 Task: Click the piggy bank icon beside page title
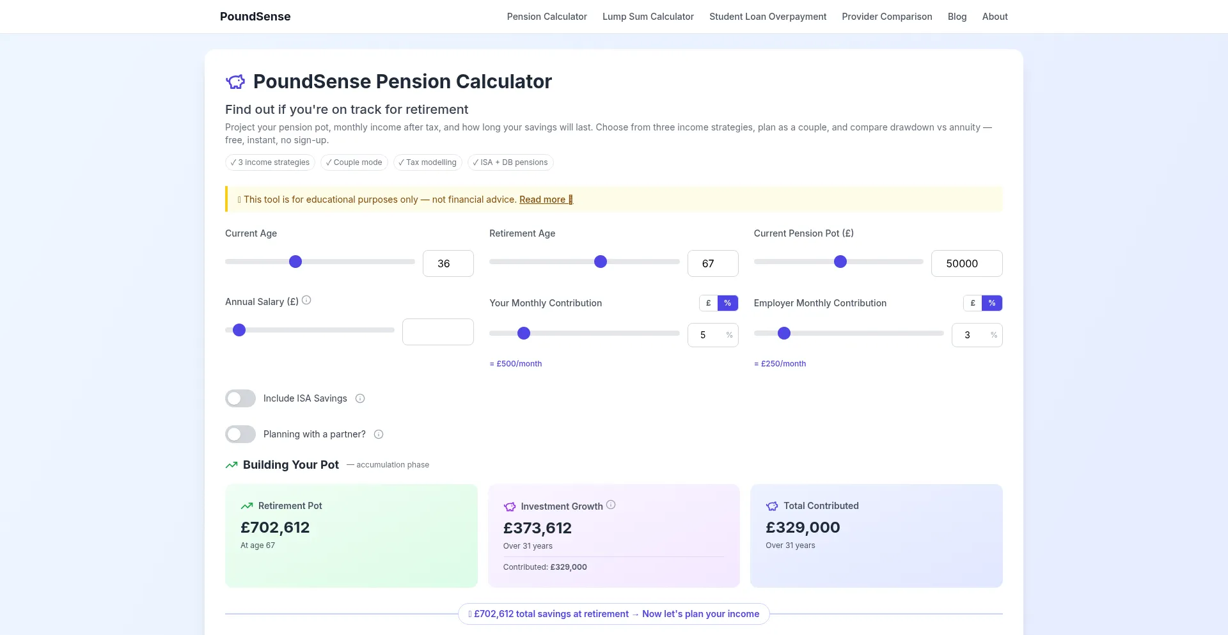coord(235,82)
